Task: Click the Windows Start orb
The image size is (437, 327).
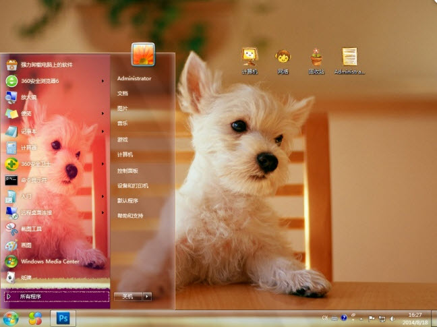Action: click(x=11, y=318)
